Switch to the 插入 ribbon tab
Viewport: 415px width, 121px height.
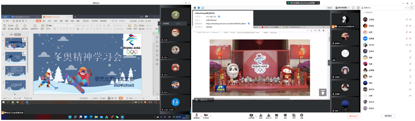pos(44,21)
